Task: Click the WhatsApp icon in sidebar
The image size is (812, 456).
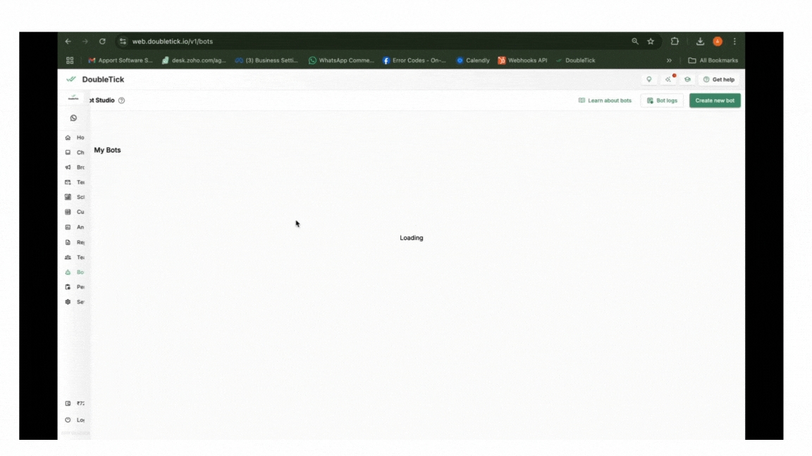Action: tap(73, 118)
